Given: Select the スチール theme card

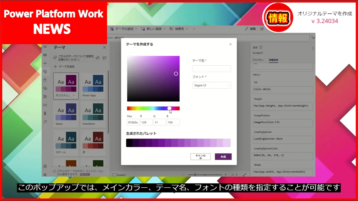Looking at the screenshot, I should point(66,142).
